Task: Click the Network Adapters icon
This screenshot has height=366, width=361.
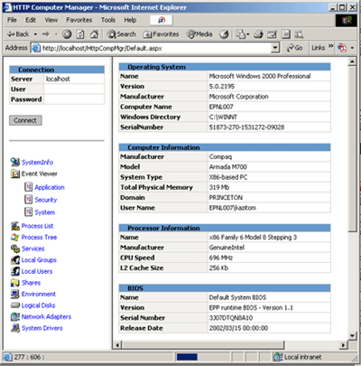Action: (x=15, y=316)
